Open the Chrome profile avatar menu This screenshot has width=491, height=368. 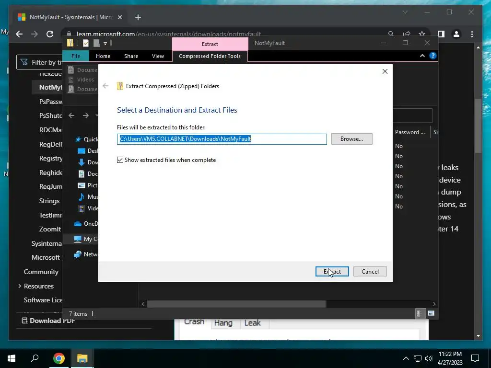[x=456, y=34]
